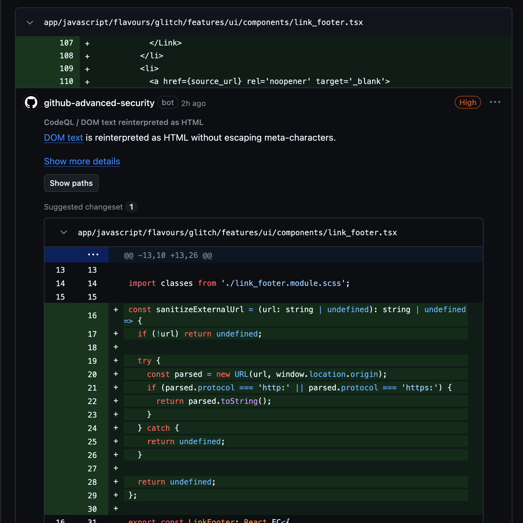Open the comment options three-dot menu
The image size is (523, 523).
tap(495, 102)
